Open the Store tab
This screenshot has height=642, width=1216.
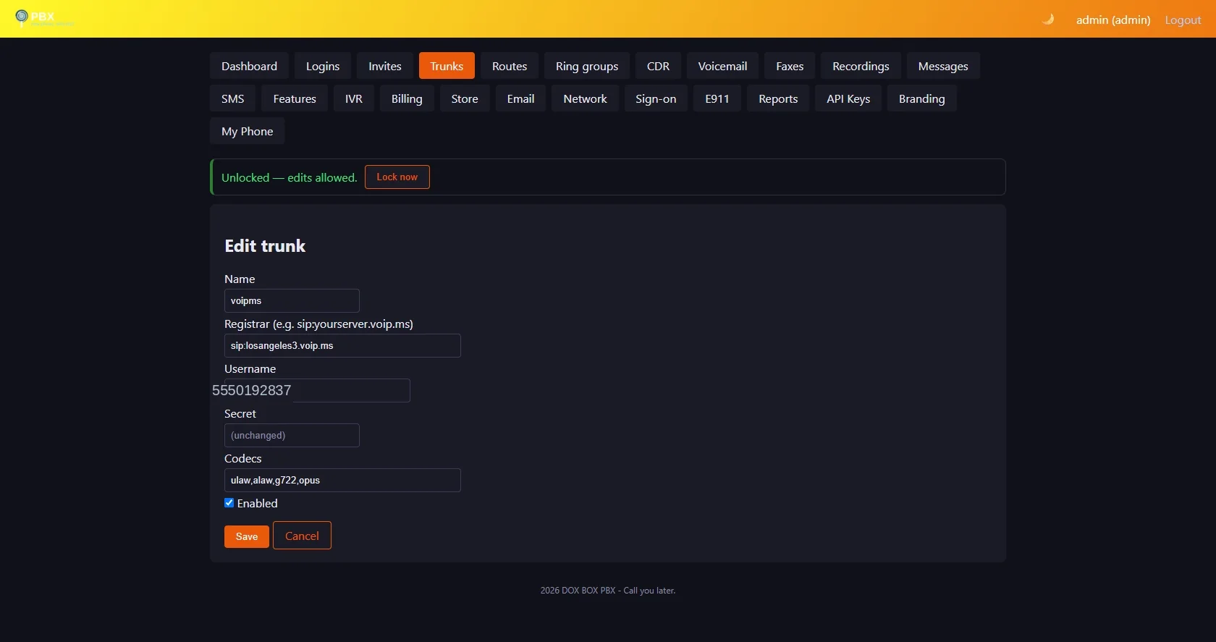pyautogui.click(x=465, y=98)
